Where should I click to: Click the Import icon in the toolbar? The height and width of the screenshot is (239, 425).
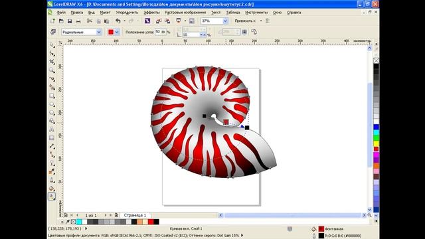(159, 21)
